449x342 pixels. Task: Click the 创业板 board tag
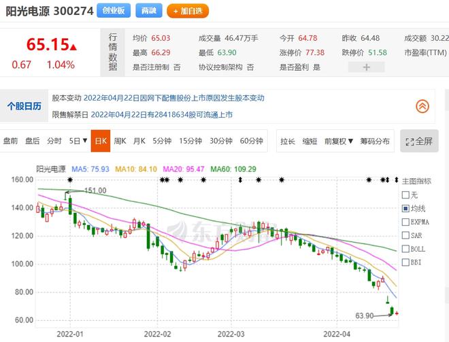(114, 11)
